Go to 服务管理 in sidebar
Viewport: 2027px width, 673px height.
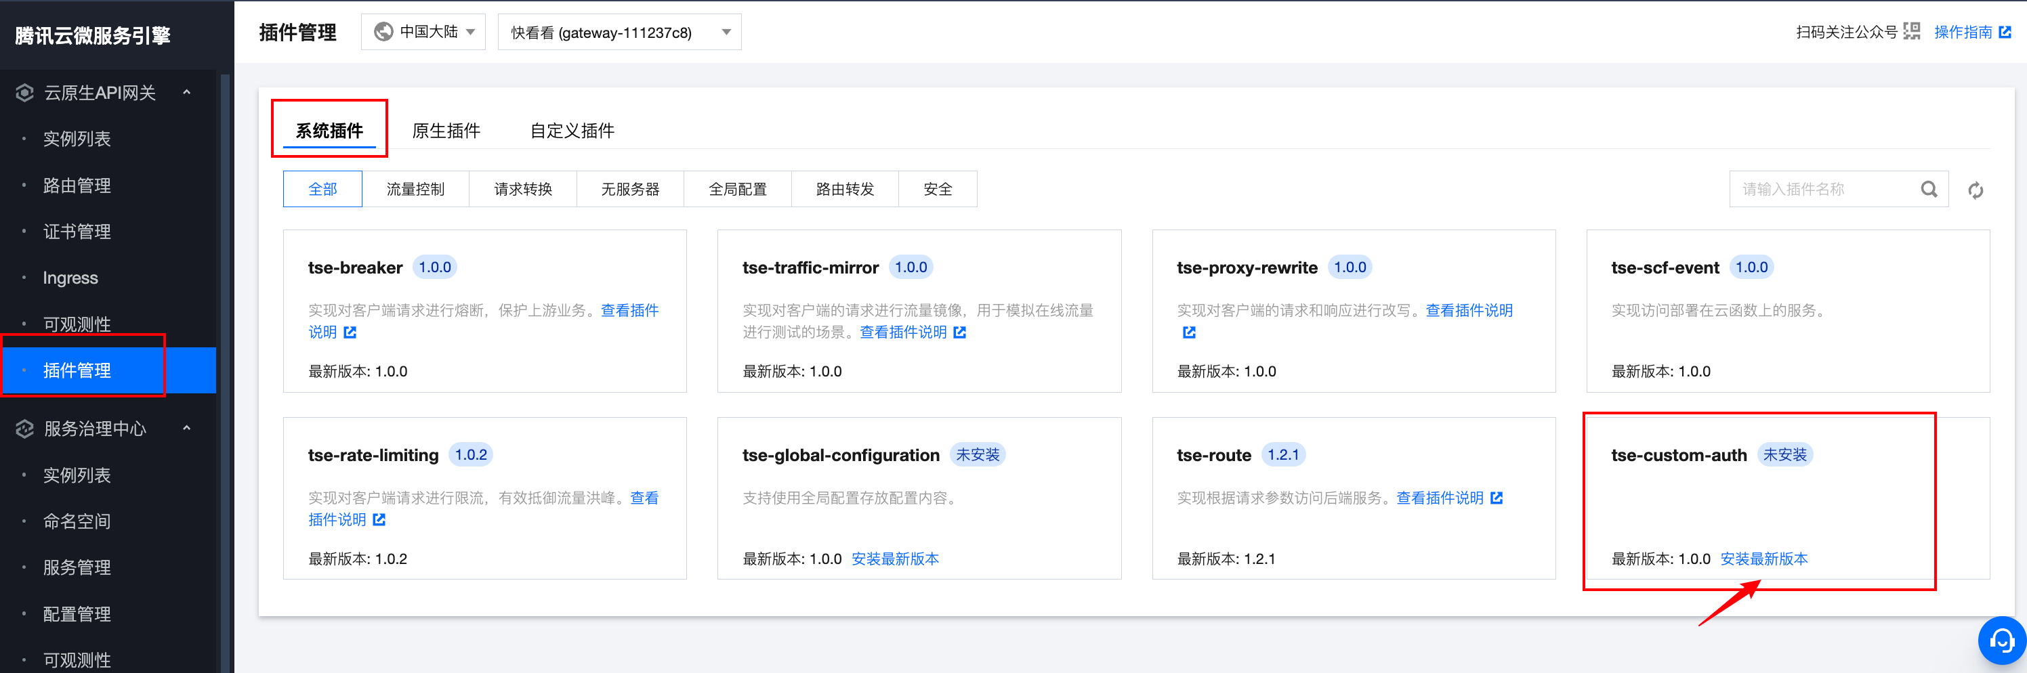tap(77, 567)
